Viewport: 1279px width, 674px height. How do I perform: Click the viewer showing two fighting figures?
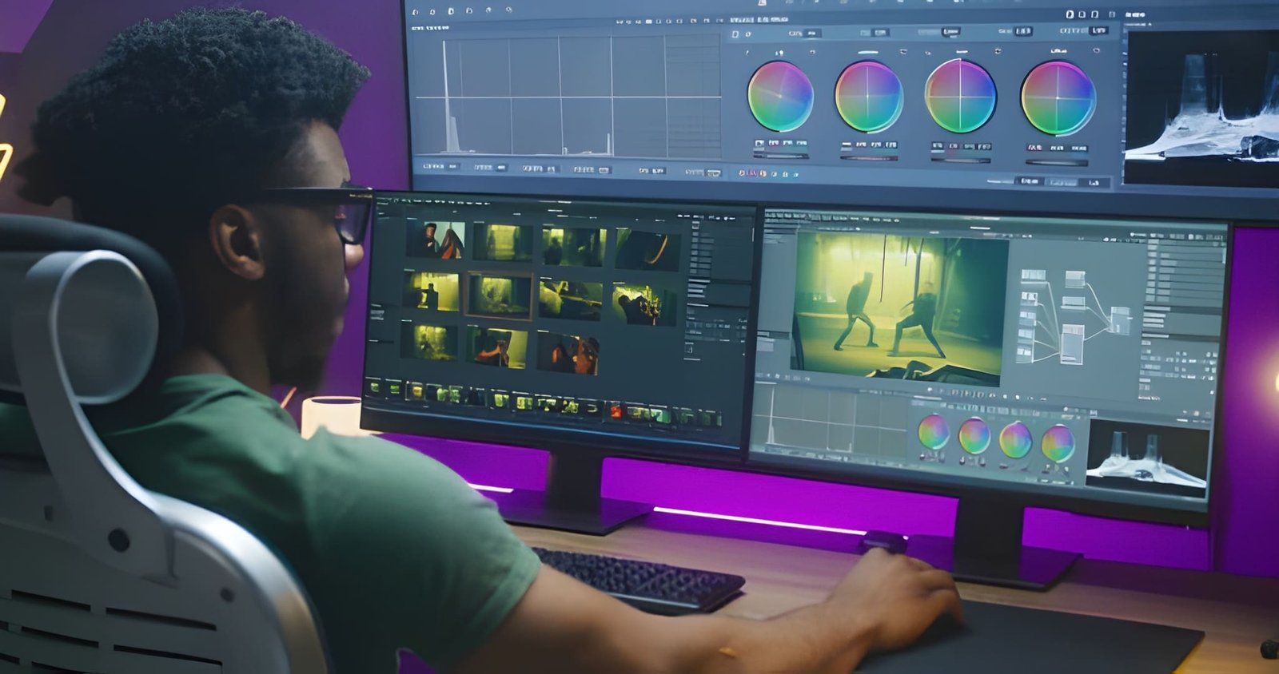coord(898,308)
